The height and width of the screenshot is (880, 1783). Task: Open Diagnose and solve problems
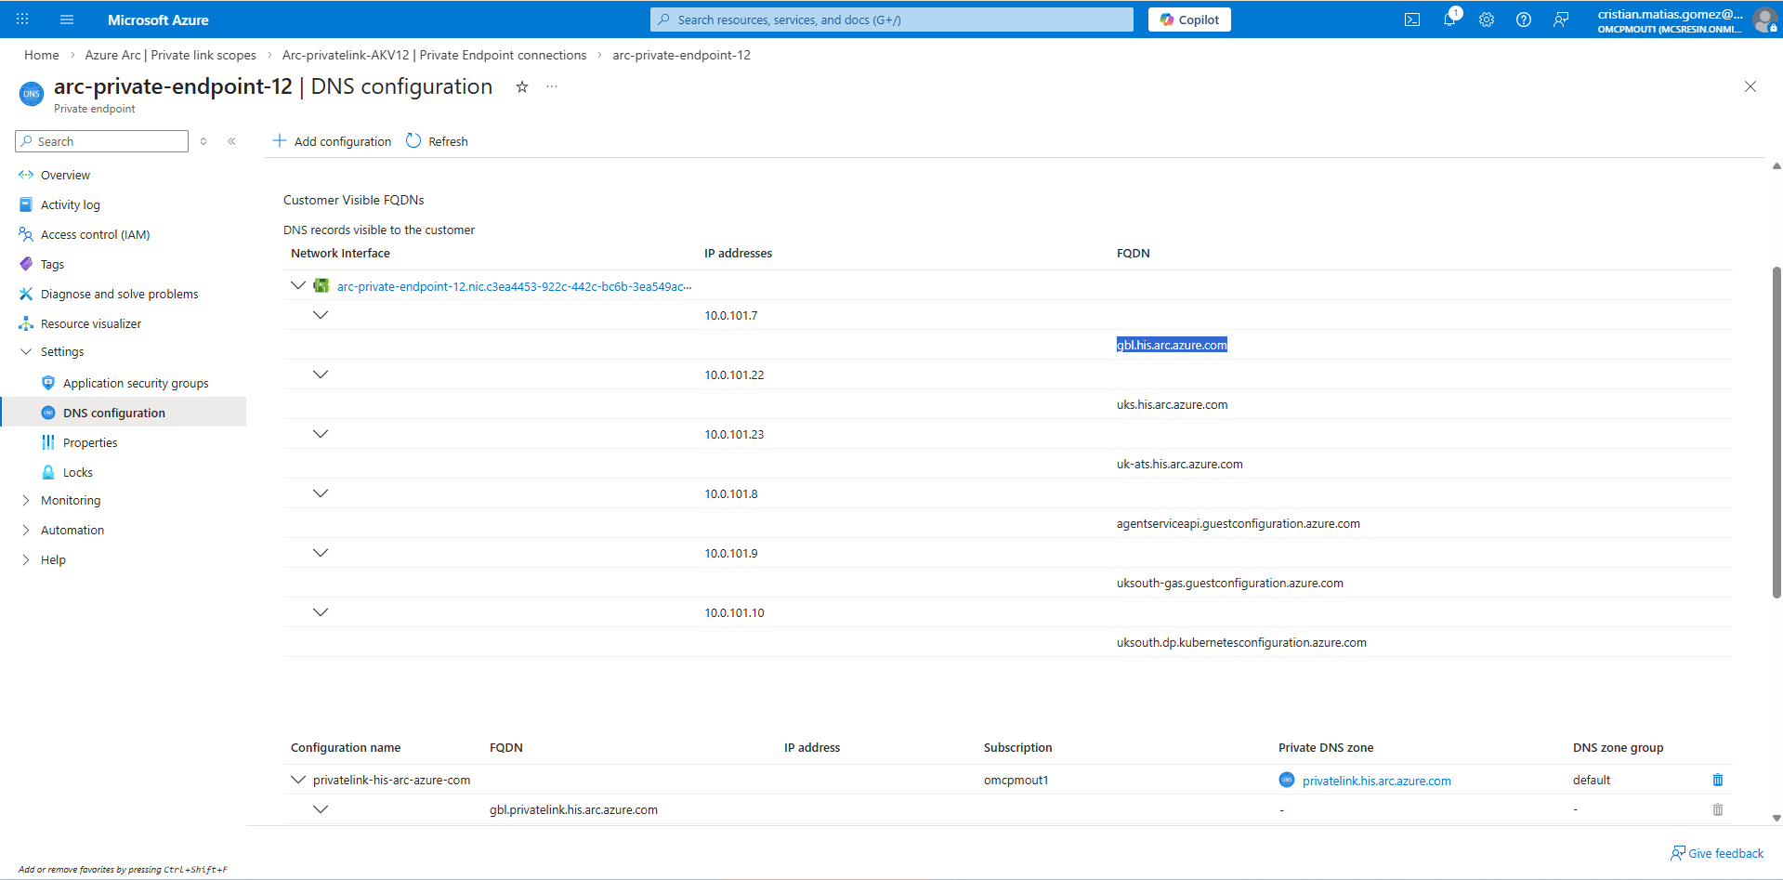(119, 294)
